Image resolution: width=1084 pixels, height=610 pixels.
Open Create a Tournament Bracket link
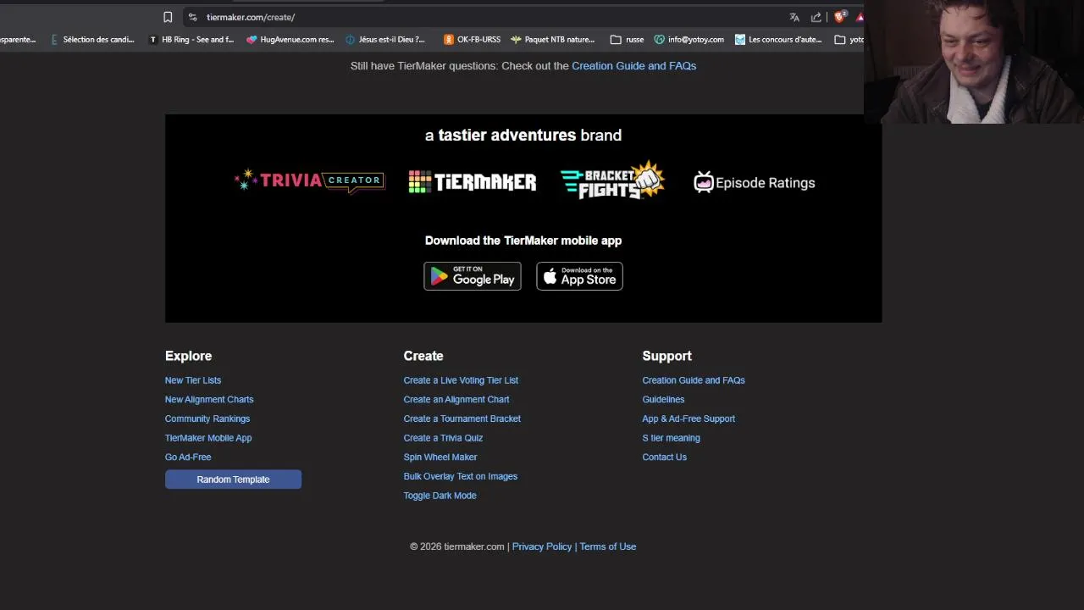pyautogui.click(x=462, y=419)
